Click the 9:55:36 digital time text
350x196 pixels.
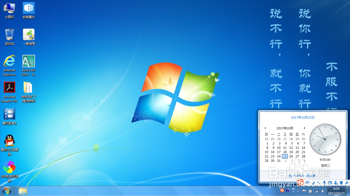pyautogui.click(x=325, y=160)
